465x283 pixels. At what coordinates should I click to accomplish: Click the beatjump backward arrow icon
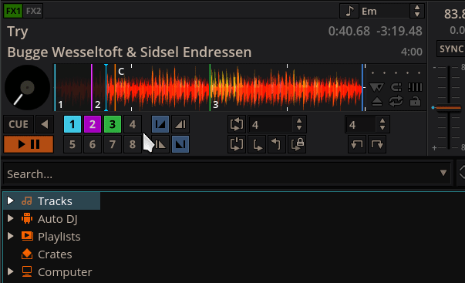click(357, 144)
